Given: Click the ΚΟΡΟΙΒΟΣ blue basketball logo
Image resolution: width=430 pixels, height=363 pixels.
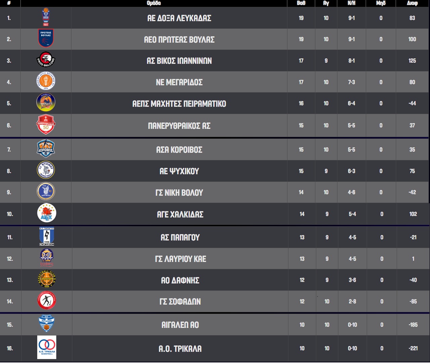Looking at the screenshot, I should (46, 149).
